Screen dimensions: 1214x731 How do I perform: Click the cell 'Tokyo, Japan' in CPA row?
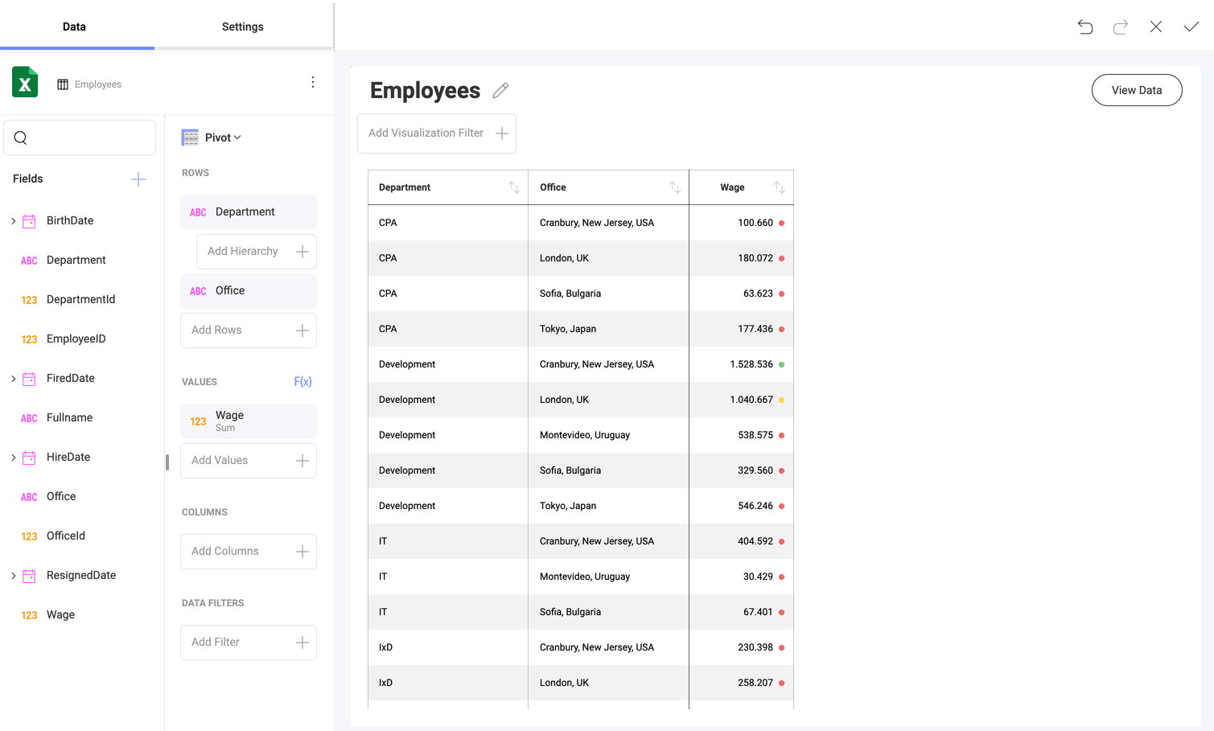(568, 329)
